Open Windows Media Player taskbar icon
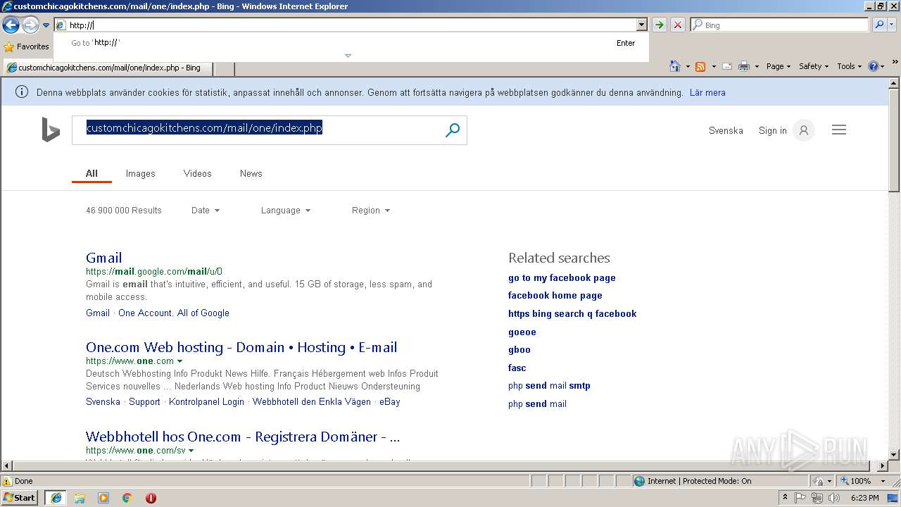Viewport: 901px width, 507px height. pos(103,497)
